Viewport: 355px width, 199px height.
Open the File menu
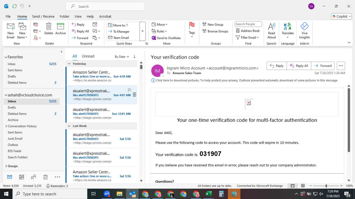(8, 16)
